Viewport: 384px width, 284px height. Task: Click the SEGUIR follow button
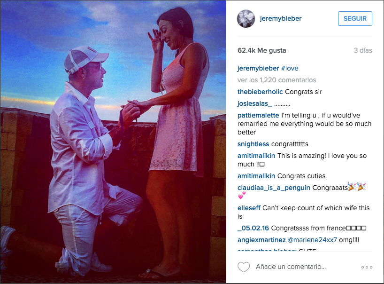point(355,18)
